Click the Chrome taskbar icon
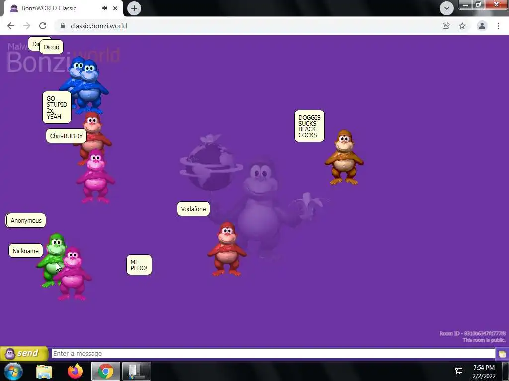 coord(106,371)
